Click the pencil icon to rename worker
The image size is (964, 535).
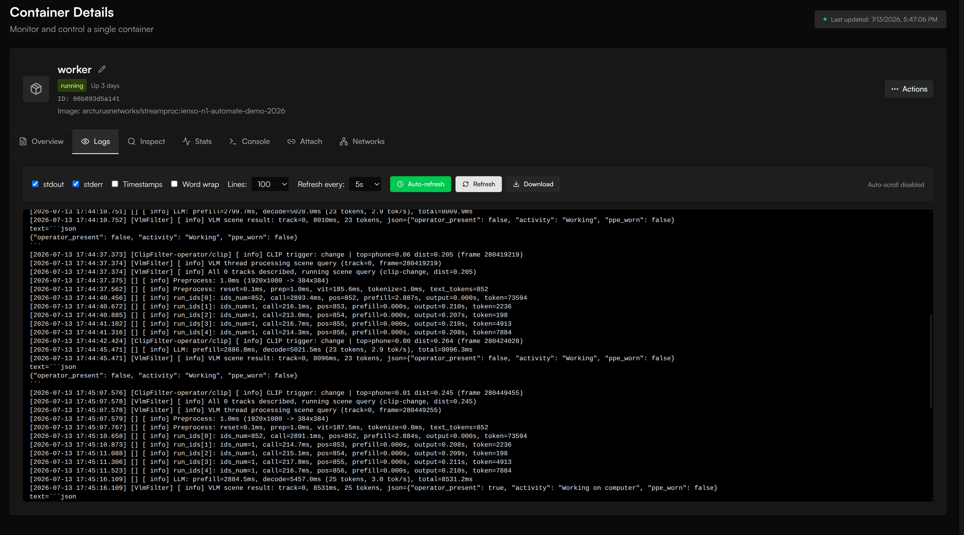point(102,69)
